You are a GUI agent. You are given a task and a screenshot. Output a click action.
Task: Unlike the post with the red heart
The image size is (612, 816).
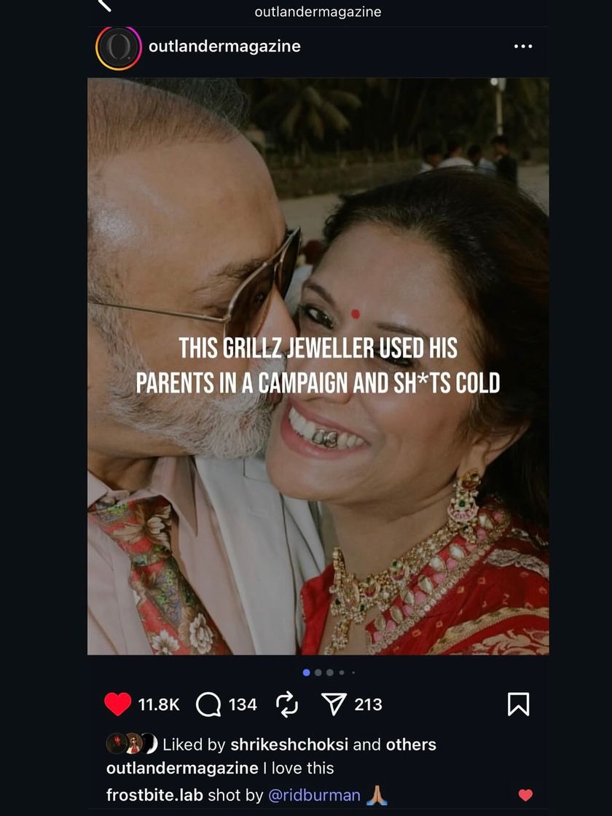pyautogui.click(x=118, y=705)
